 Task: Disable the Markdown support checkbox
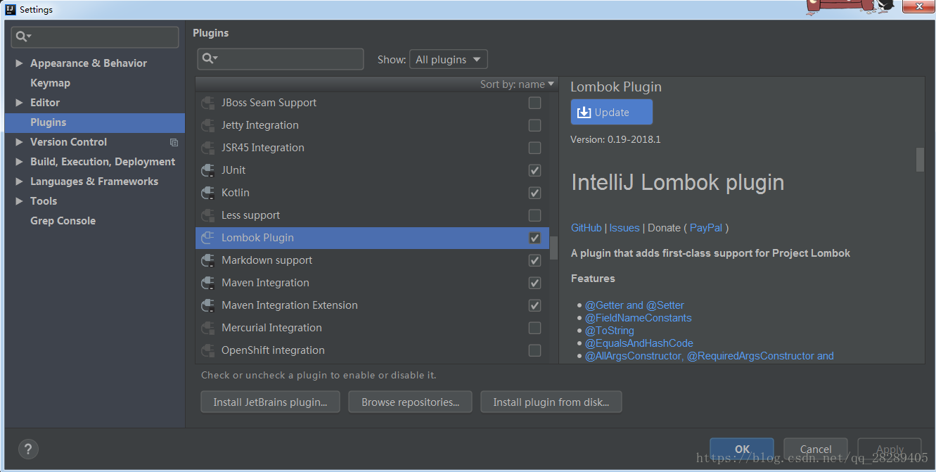coord(534,260)
